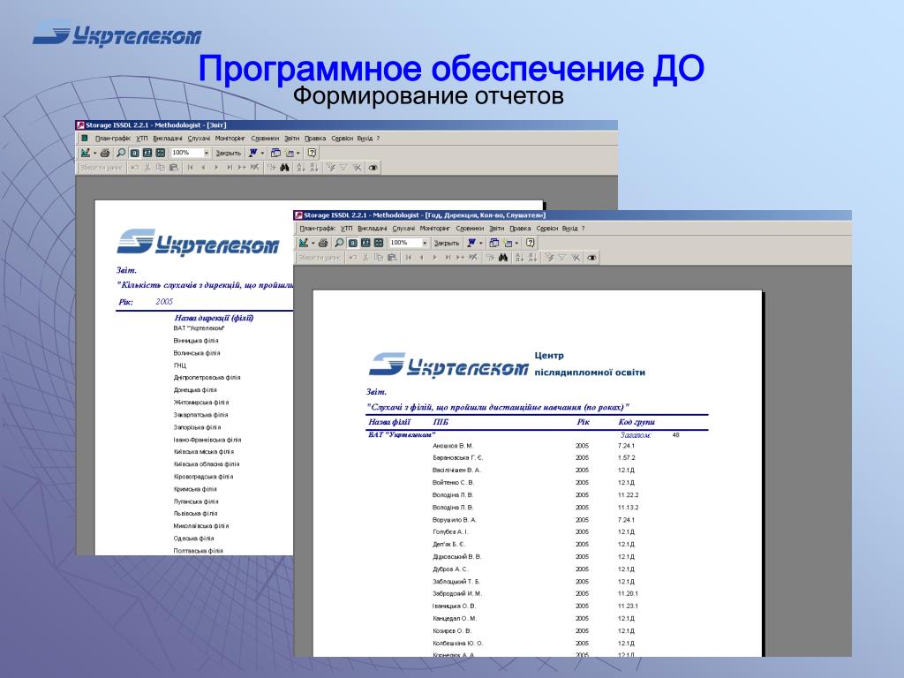Screen dimensions: 904x678
Task: Expand the View icon arrow in front window
Action: click(313, 244)
